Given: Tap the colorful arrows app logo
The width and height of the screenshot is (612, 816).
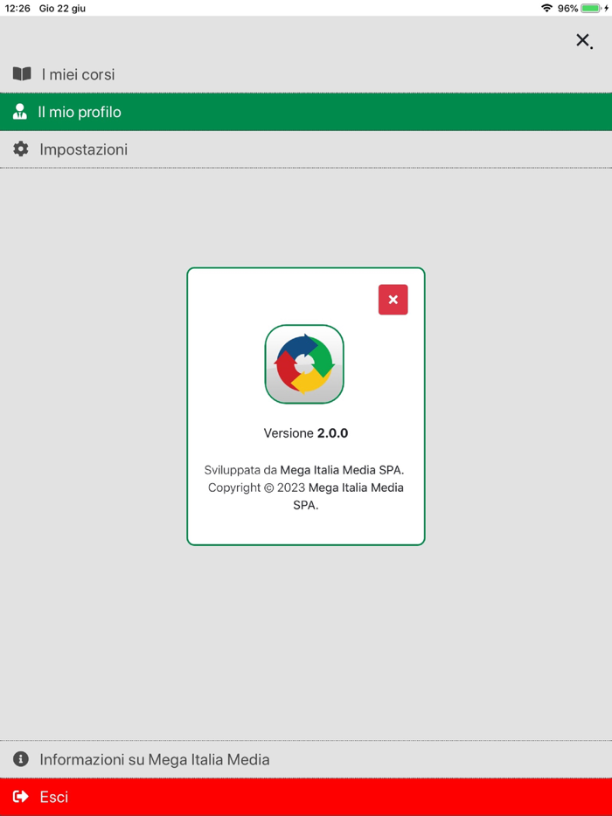Looking at the screenshot, I should click(x=305, y=364).
